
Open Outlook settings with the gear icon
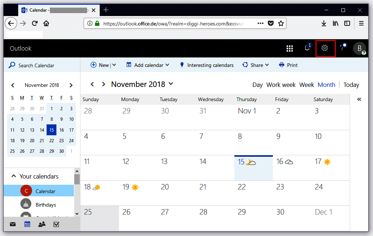click(325, 48)
